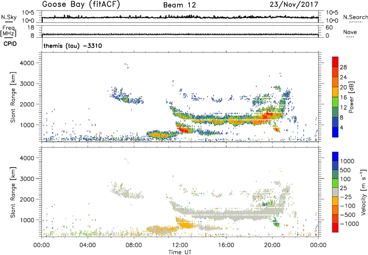Click the power panel's "Slant Range [km]" label

13,97
